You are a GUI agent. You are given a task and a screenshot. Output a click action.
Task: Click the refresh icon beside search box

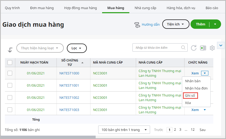pyautogui.click(x=194, y=48)
